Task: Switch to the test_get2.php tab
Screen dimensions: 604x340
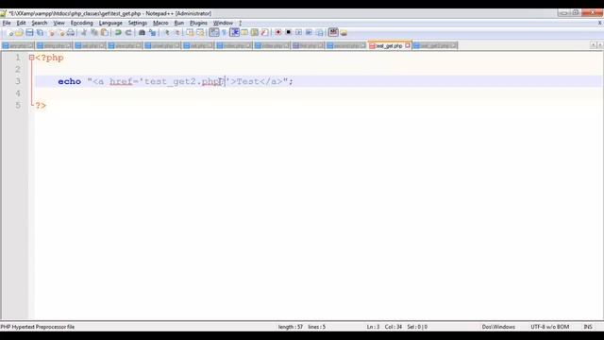Action: tap(434, 46)
